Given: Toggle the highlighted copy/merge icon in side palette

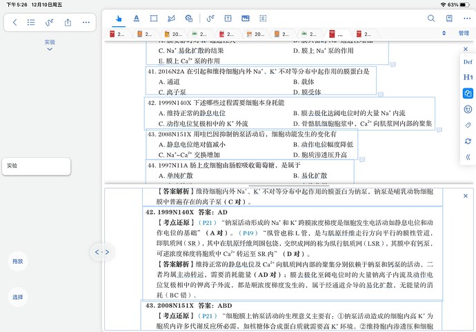Looking at the screenshot, I should click(468, 93).
